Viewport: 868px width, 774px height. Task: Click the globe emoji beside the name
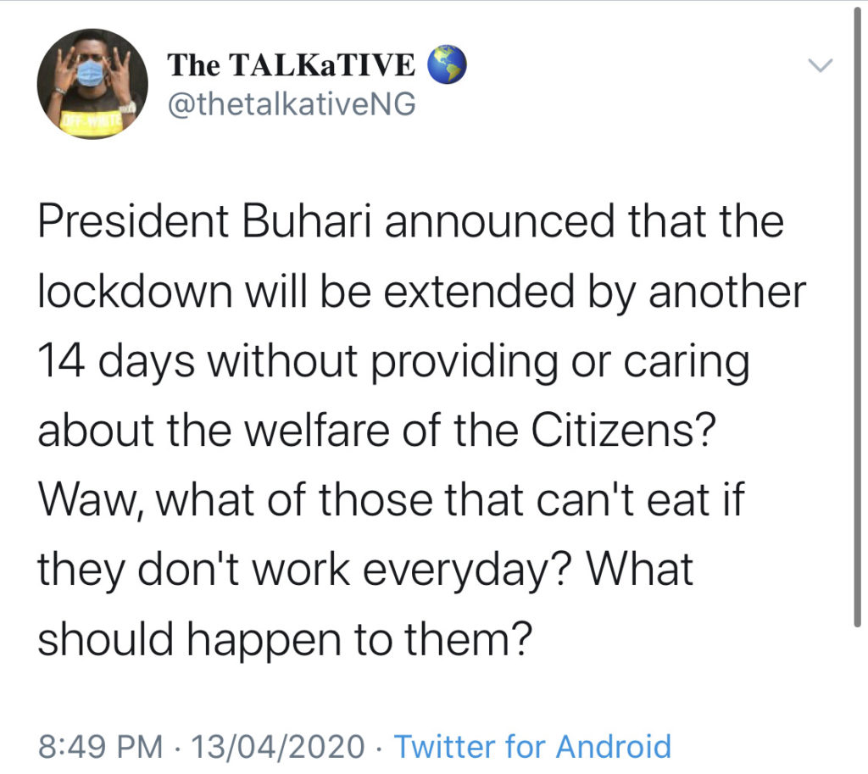point(447,66)
